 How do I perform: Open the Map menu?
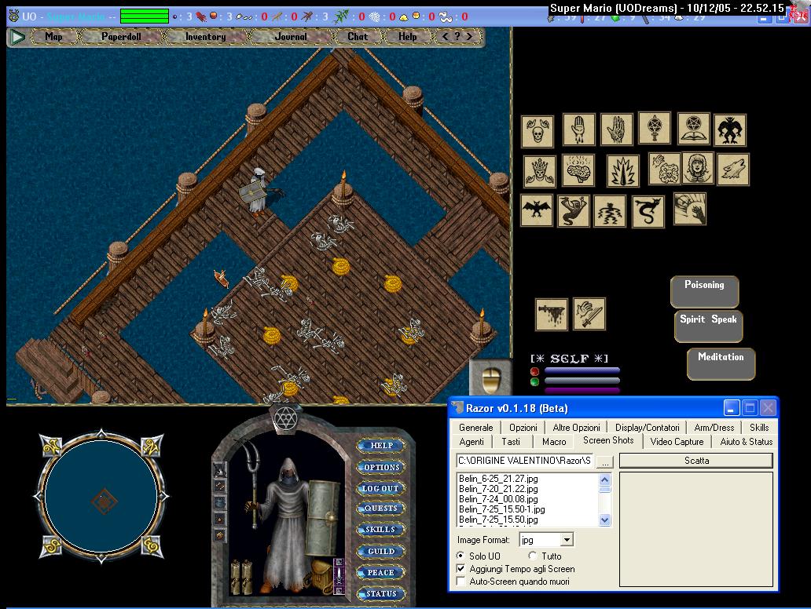tap(53, 37)
